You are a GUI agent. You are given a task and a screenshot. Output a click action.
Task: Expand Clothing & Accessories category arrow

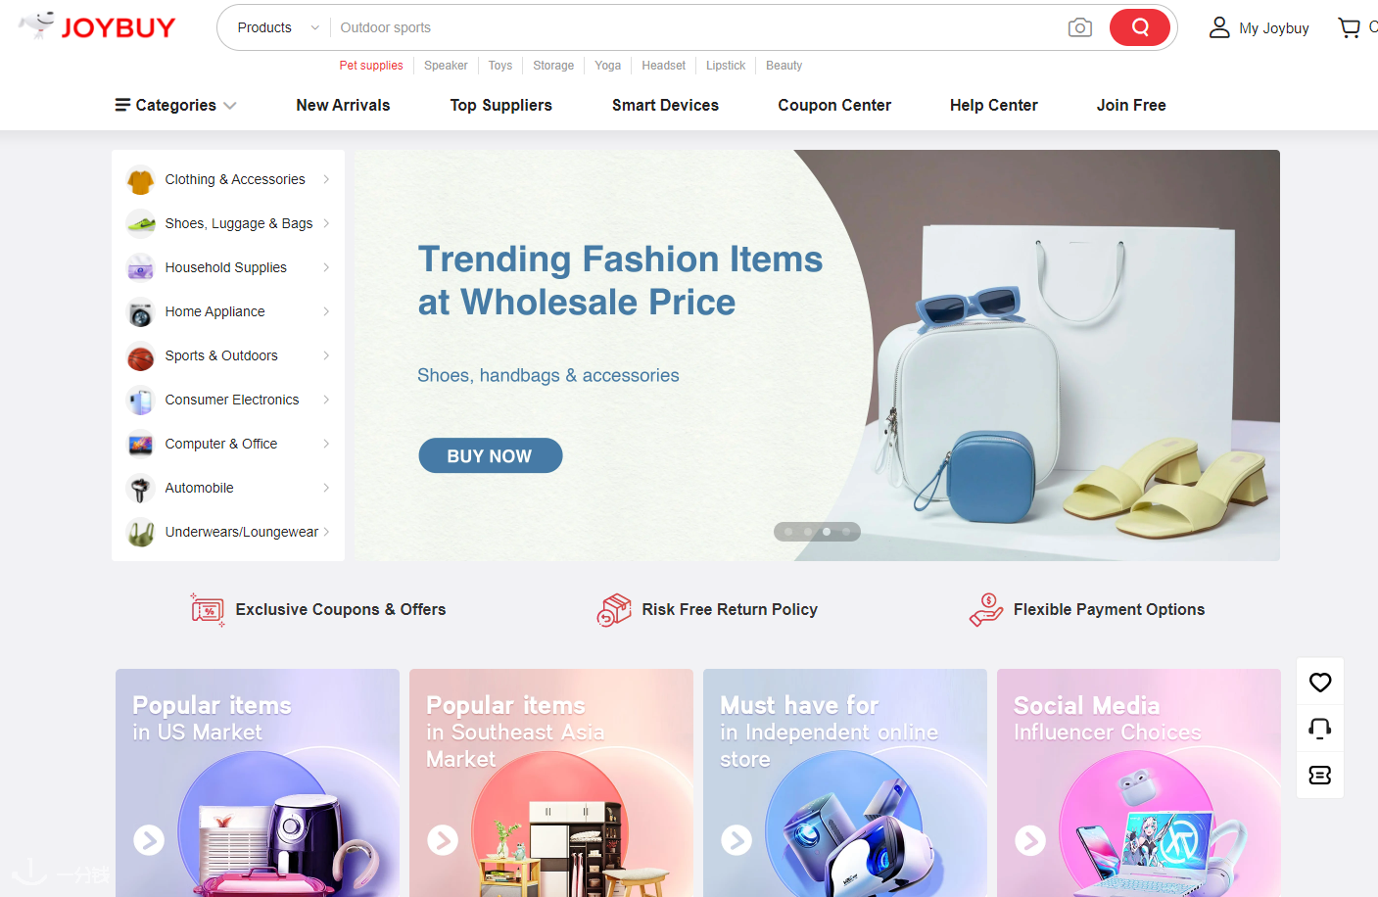pyautogui.click(x=326, y=179)
